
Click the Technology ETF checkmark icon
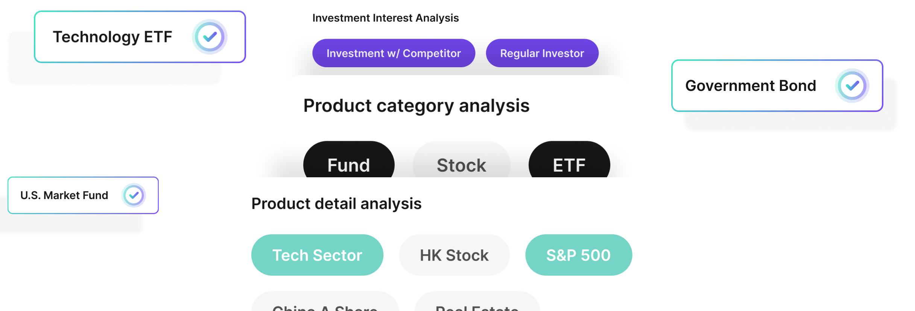click(x=210, y=37)
